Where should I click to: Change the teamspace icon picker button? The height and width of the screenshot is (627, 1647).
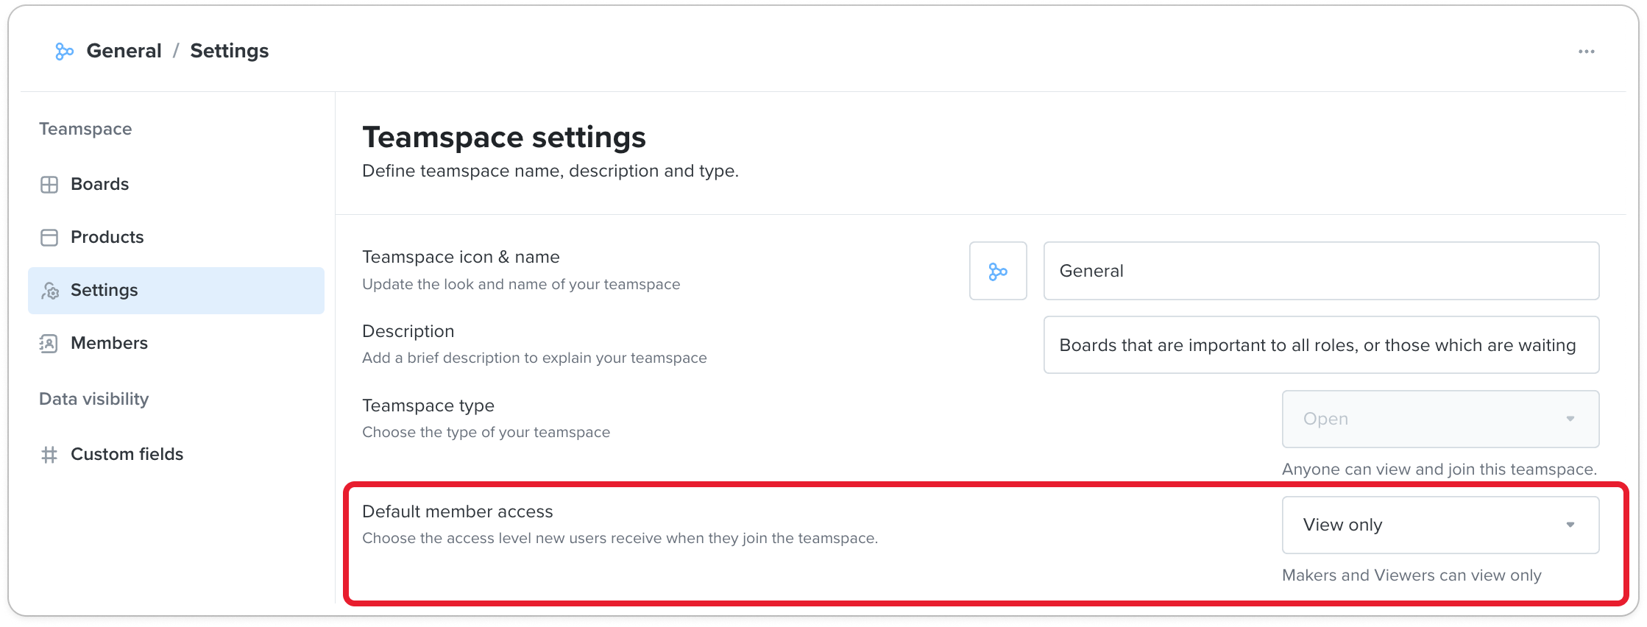coord(998,271)
